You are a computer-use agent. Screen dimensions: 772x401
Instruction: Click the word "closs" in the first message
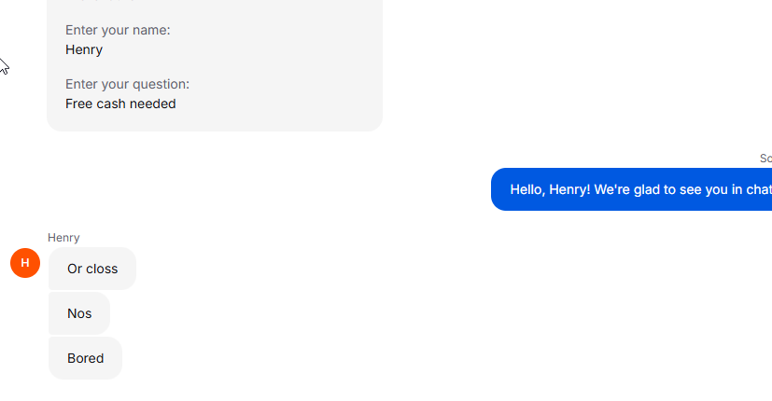(102, 269)
